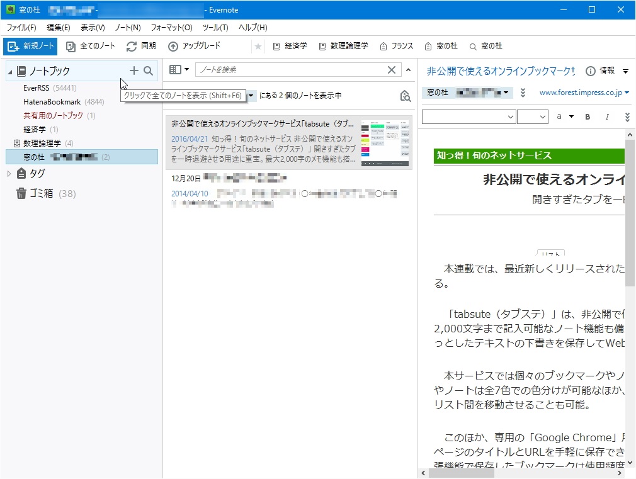Open the 経済学 shortcut in the toolbar

coord(288,46)
